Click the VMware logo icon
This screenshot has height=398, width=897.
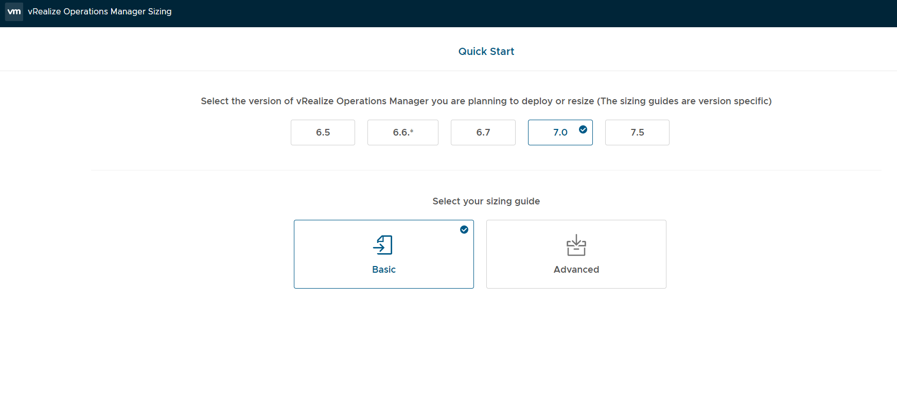[14, 11]
